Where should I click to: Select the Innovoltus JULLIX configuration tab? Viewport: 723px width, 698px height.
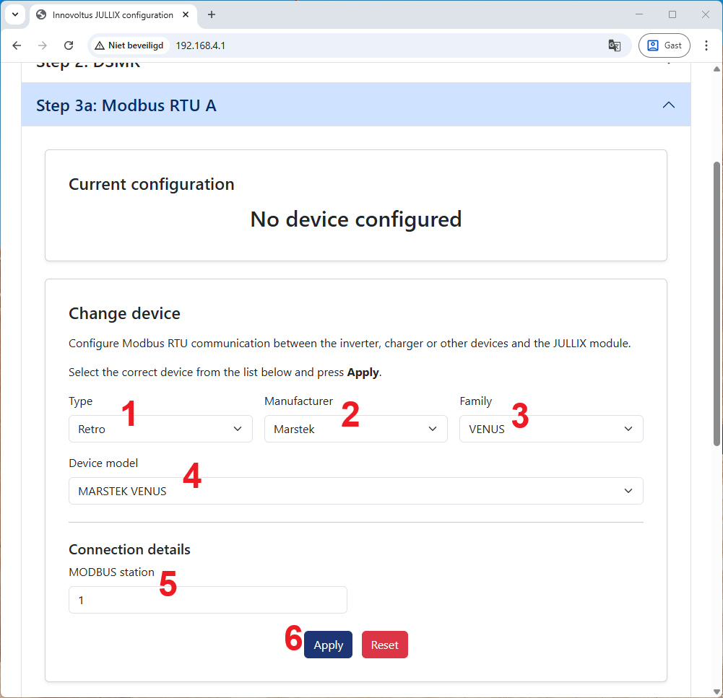108,14
